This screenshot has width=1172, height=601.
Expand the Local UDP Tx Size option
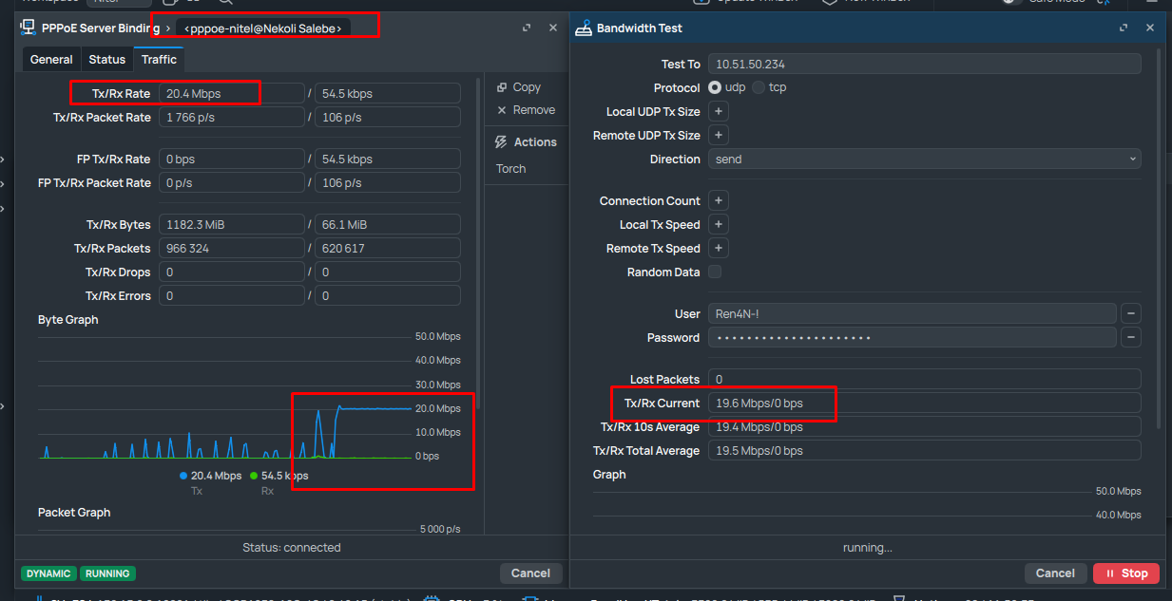click(x=719, y=112)
